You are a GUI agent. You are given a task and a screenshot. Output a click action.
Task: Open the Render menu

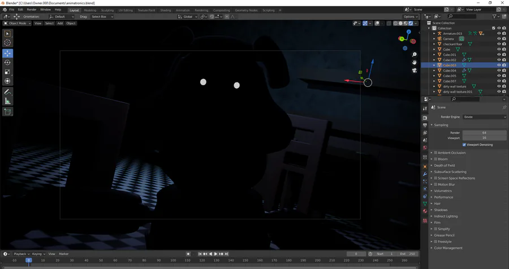tap(32, 10)
